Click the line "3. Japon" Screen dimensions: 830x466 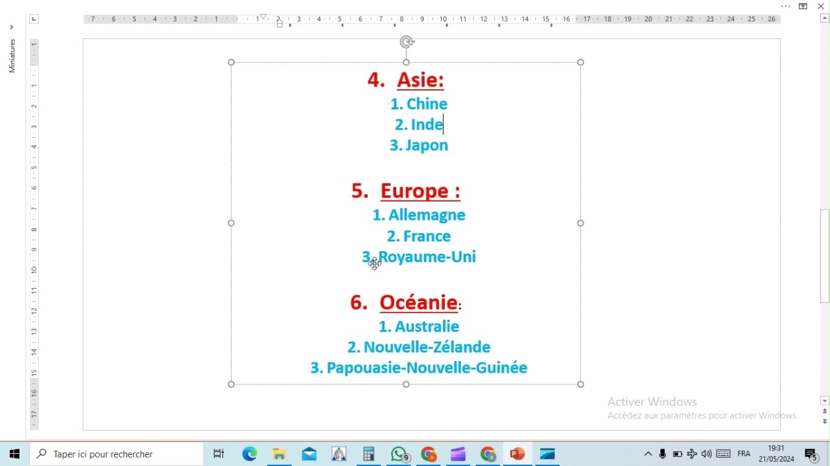419,146
